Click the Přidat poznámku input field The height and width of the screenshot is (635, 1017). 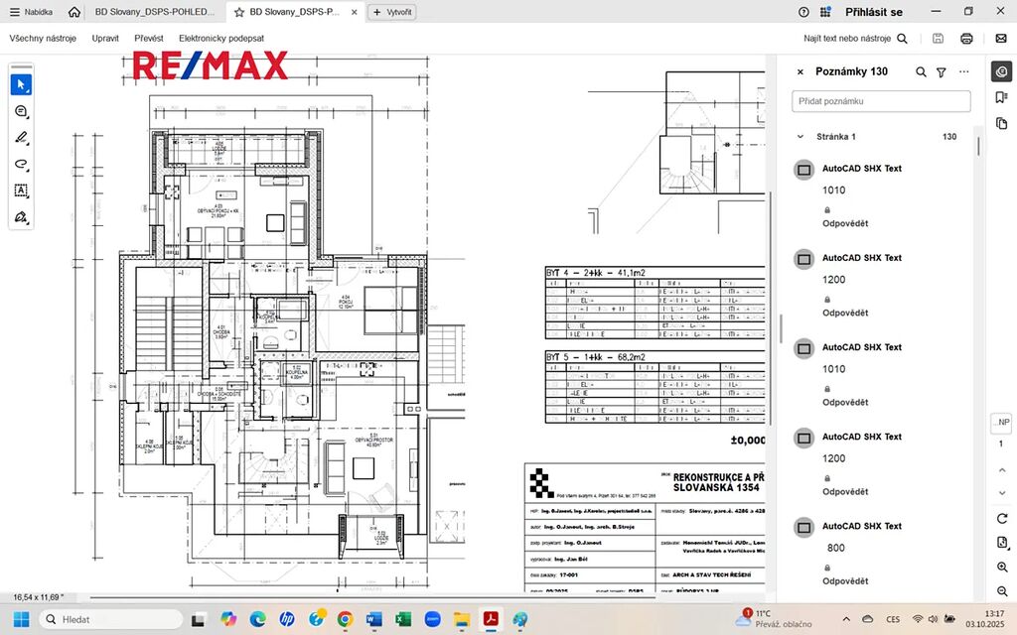click(x=881, y=101)
